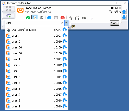This screenshot has height=111, width=129.
Task: Click the phone with play arrow button
Action: (x=8, y=16)
